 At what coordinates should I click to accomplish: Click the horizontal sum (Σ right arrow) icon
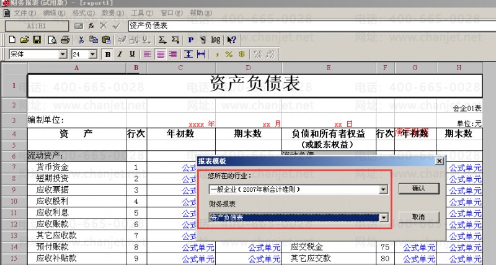[162, 40]
